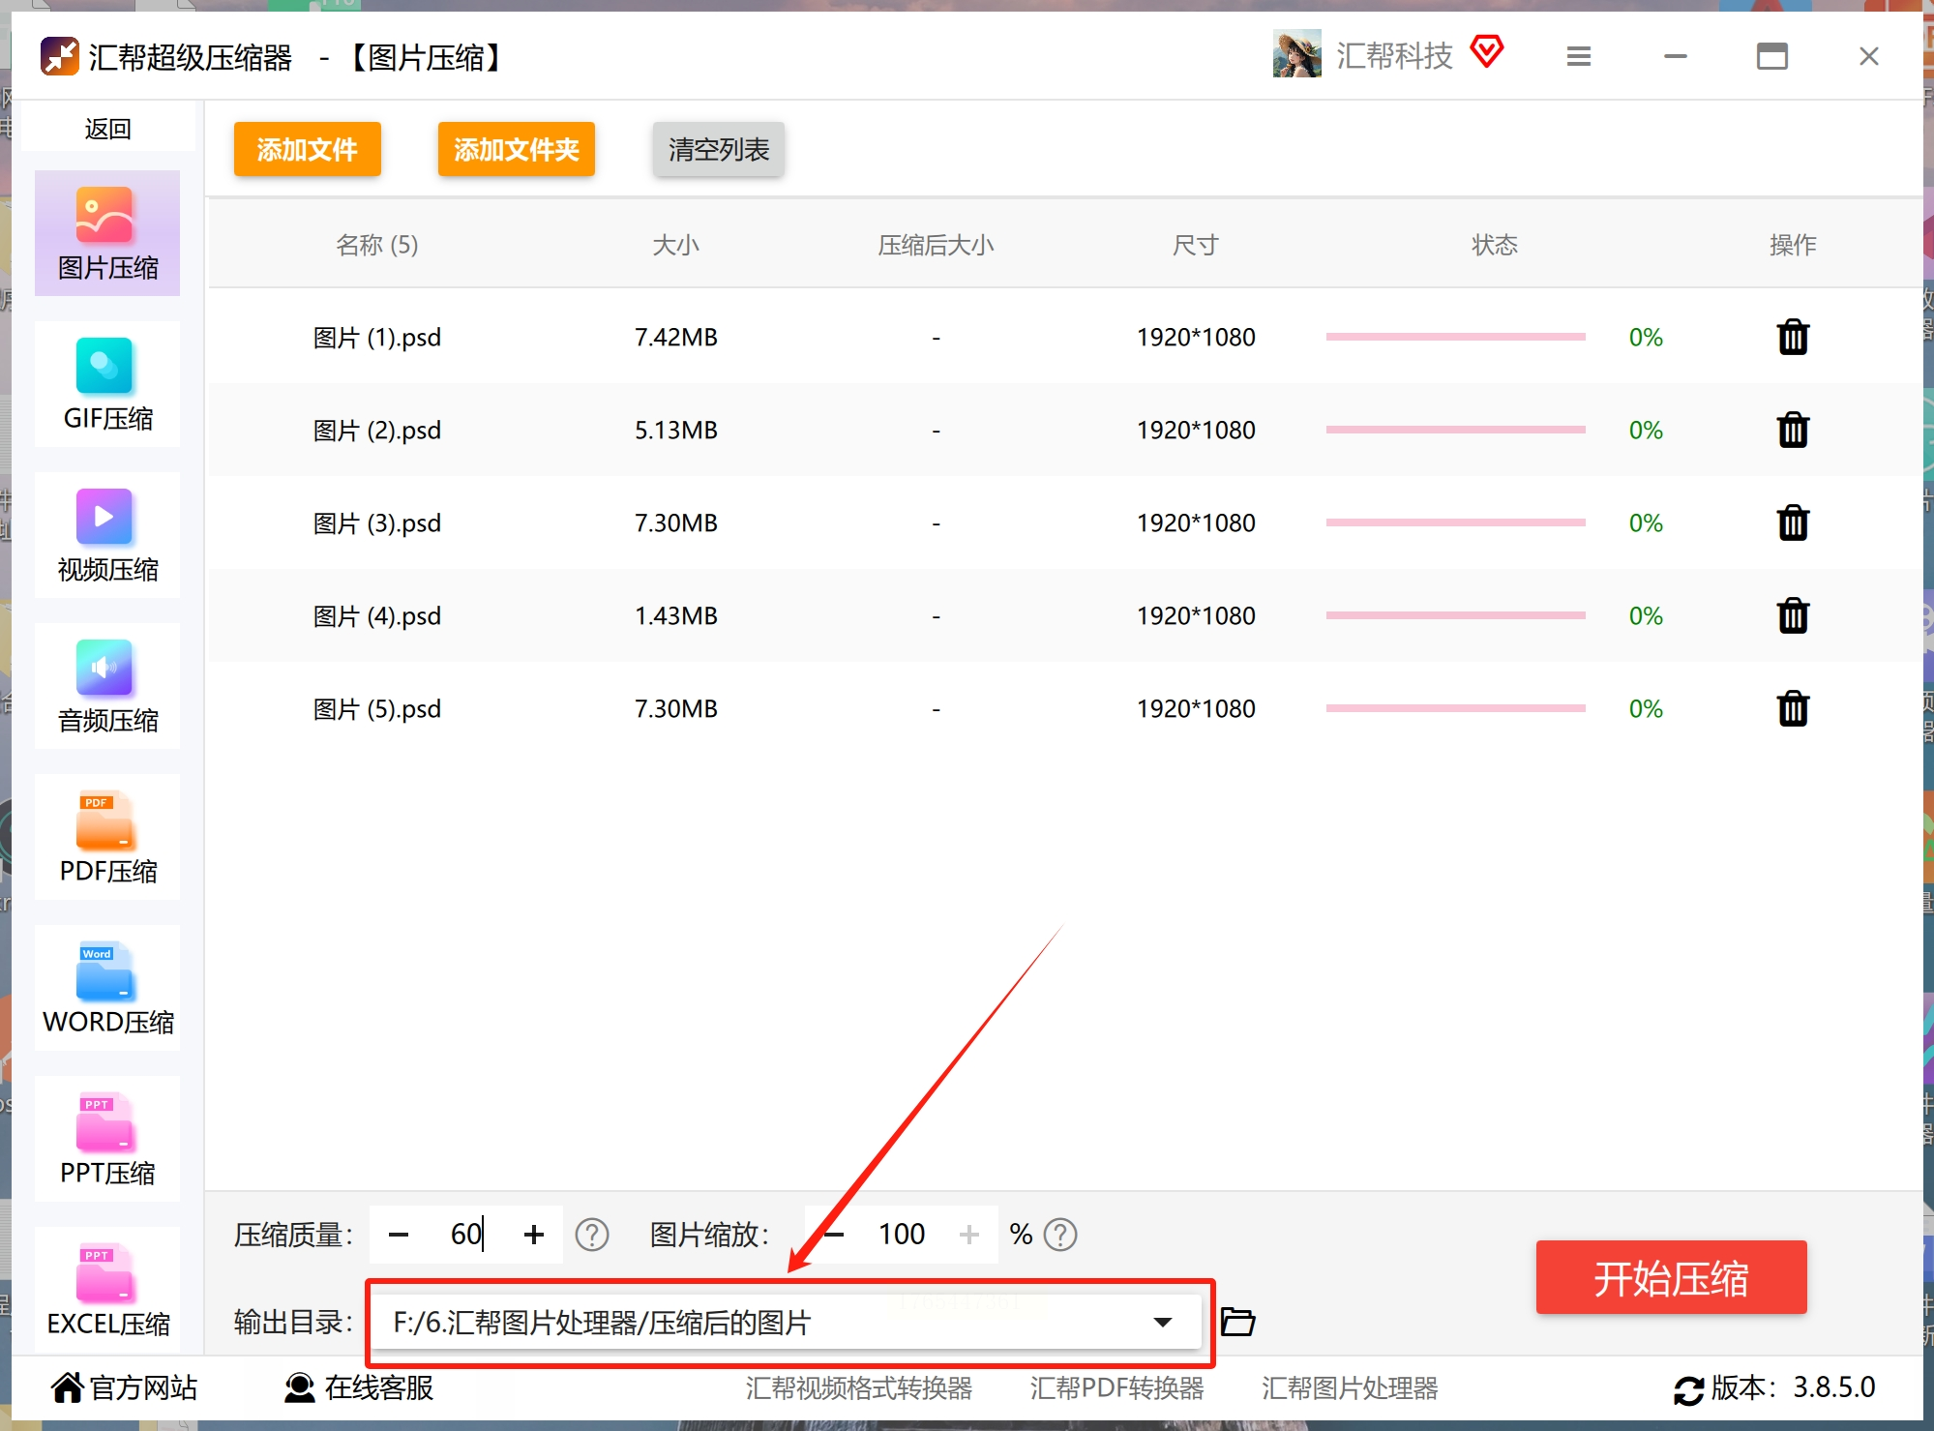The width and height of the screenshot is (1934, 1431).
Task: Open PDF压缩 from the sidebar
Action: 107,838
